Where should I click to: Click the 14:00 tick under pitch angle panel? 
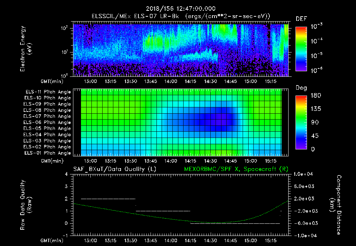[170, 161]
